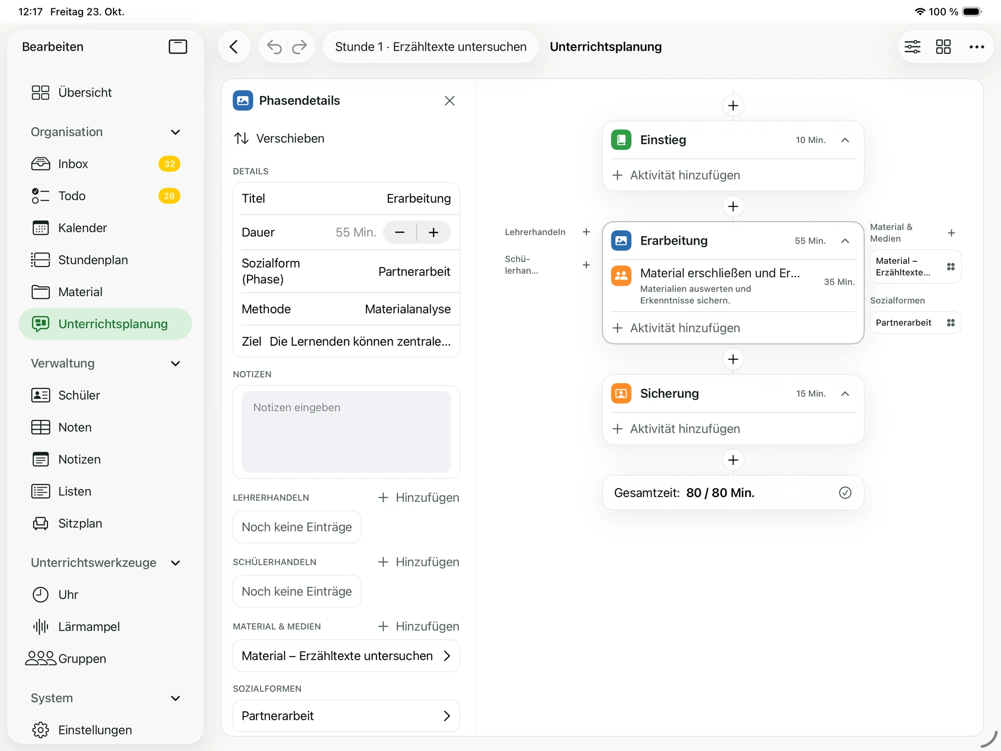Add a Lehrerhandeln entry via Hinzufügen
Image resolution: width=1001 pixels, height=751 pixels.
pyautogui.click(x=419, y=498)
